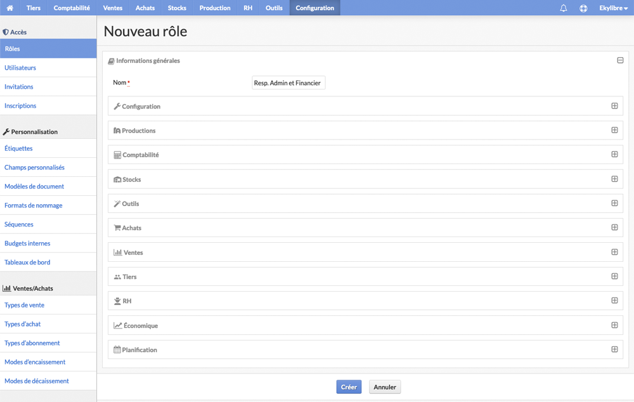Click the Nom input field
This screenshot has height=402, width=634.
288,82
